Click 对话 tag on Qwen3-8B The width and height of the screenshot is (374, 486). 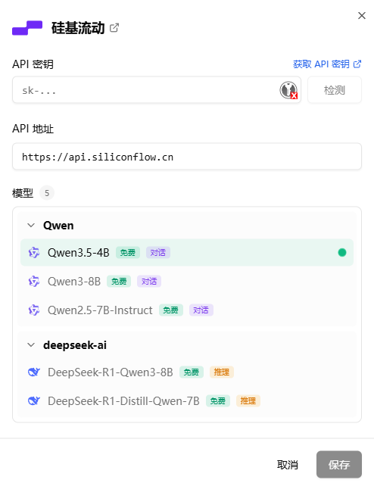click(149, 282)
